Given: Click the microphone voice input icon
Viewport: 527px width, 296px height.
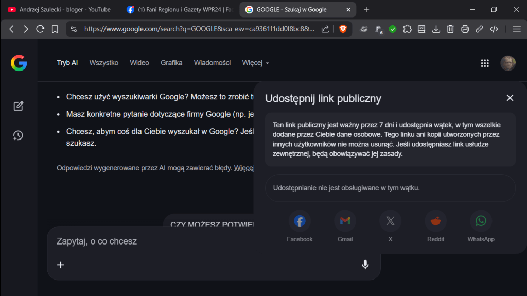Looking at the screenshot, I should [x=365, y=265].
